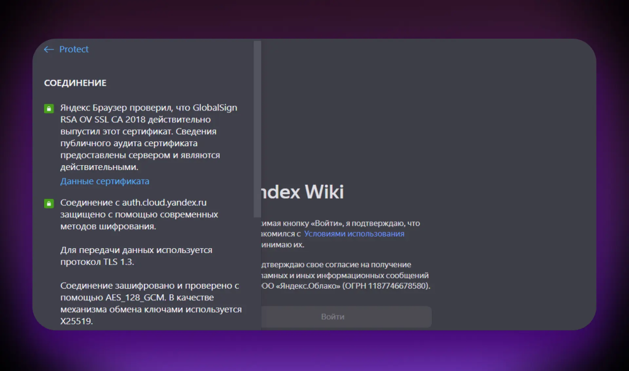Click the AES_128_GCM encryption paragraph

[x=150, y=297]
